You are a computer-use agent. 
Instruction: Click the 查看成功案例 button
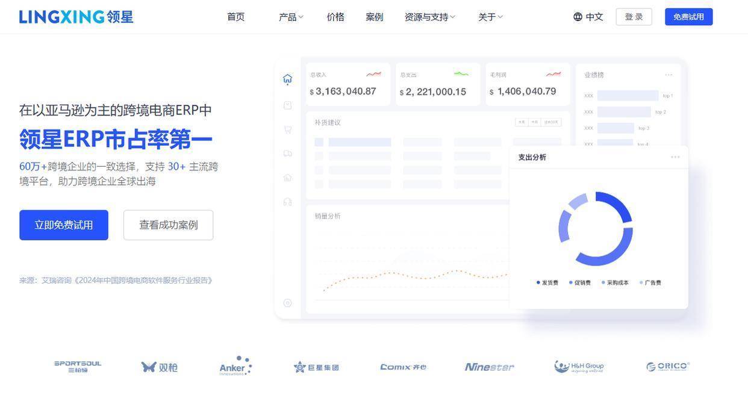(168, 225)
